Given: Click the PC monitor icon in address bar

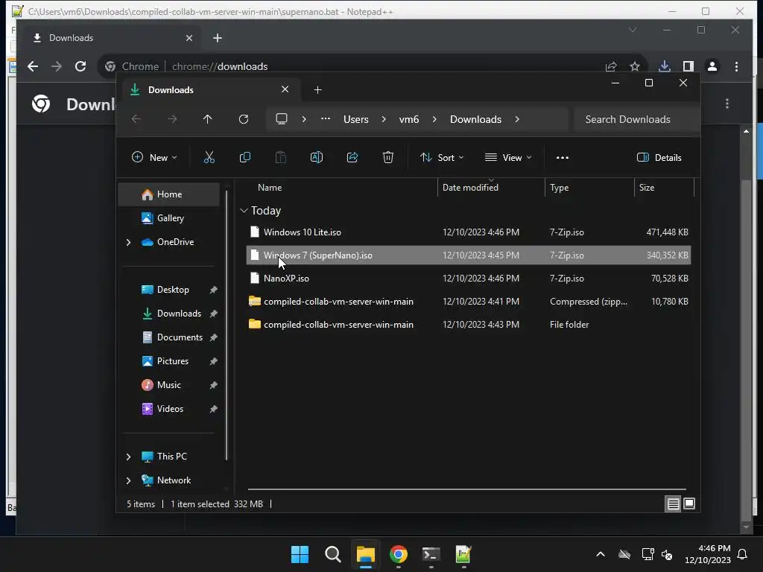Looking at the screenshot, I should [281, 119].
